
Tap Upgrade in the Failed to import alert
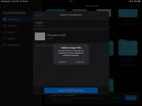80,62
